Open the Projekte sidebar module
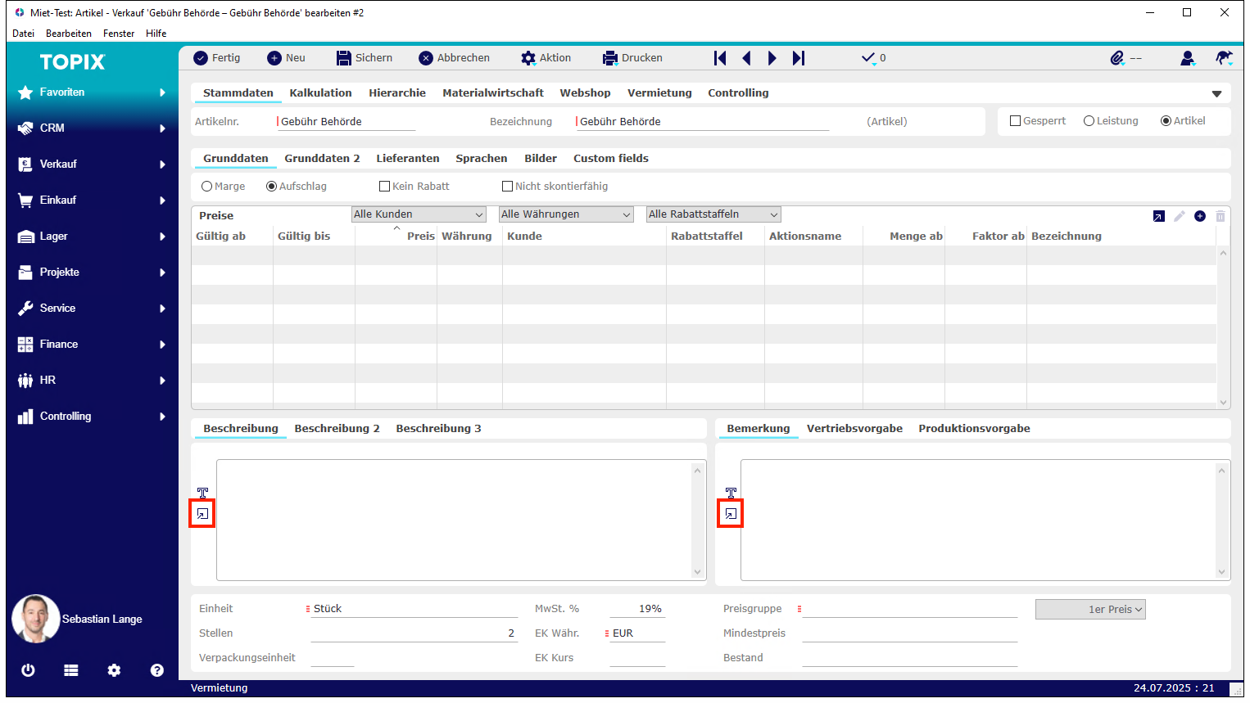 pos(92,273)
